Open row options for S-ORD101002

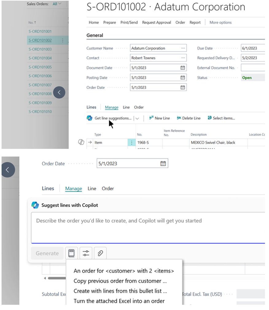click(x=63, y=40)
